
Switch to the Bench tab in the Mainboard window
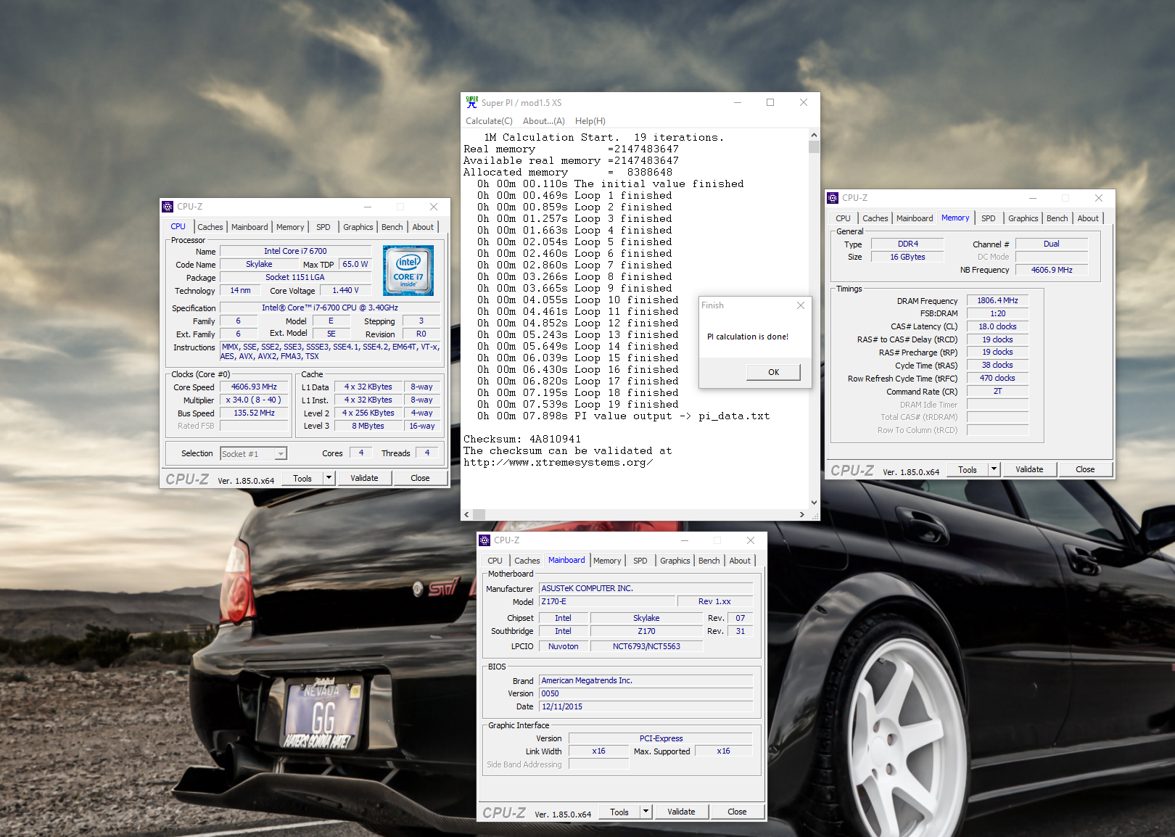[709, 561]
